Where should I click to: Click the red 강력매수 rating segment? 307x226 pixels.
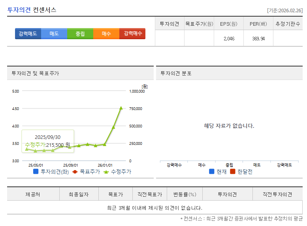tap(132, 34)
